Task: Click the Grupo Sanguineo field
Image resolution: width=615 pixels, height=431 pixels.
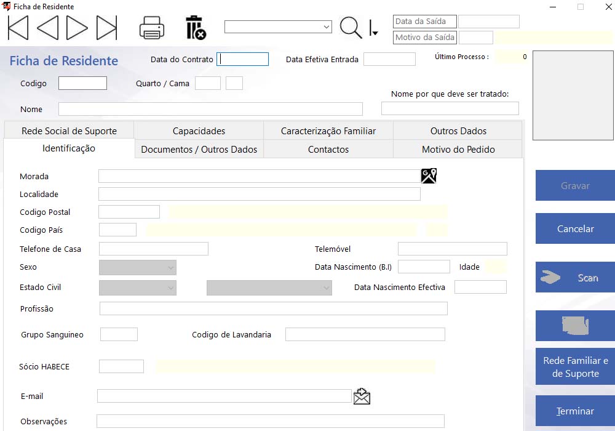Action: coord(119,334)
